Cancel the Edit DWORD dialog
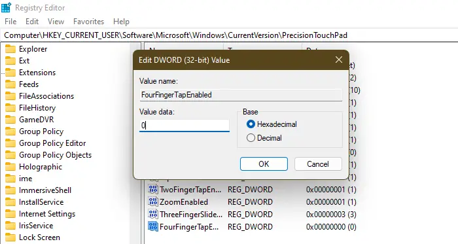Image resolution: width=458 pixels, height=244 pixels. 318,164
